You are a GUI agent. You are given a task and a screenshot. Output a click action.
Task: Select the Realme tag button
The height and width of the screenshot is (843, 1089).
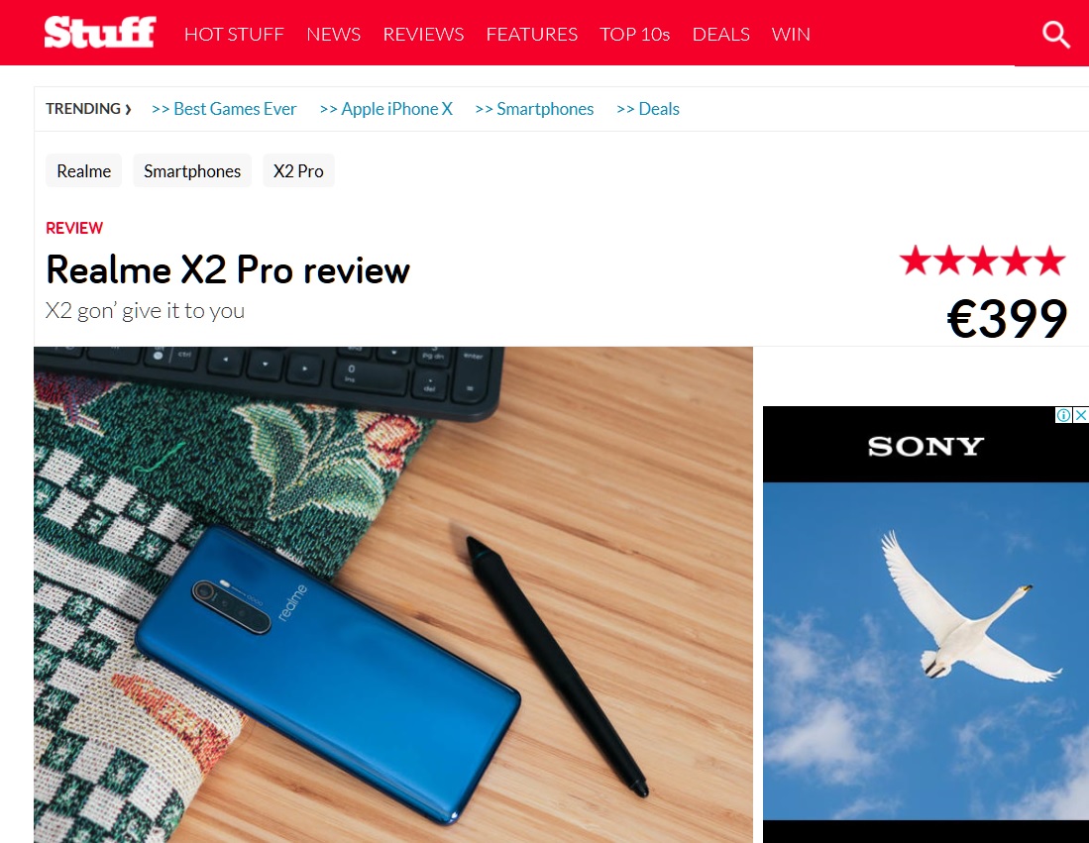click(84, 170)
